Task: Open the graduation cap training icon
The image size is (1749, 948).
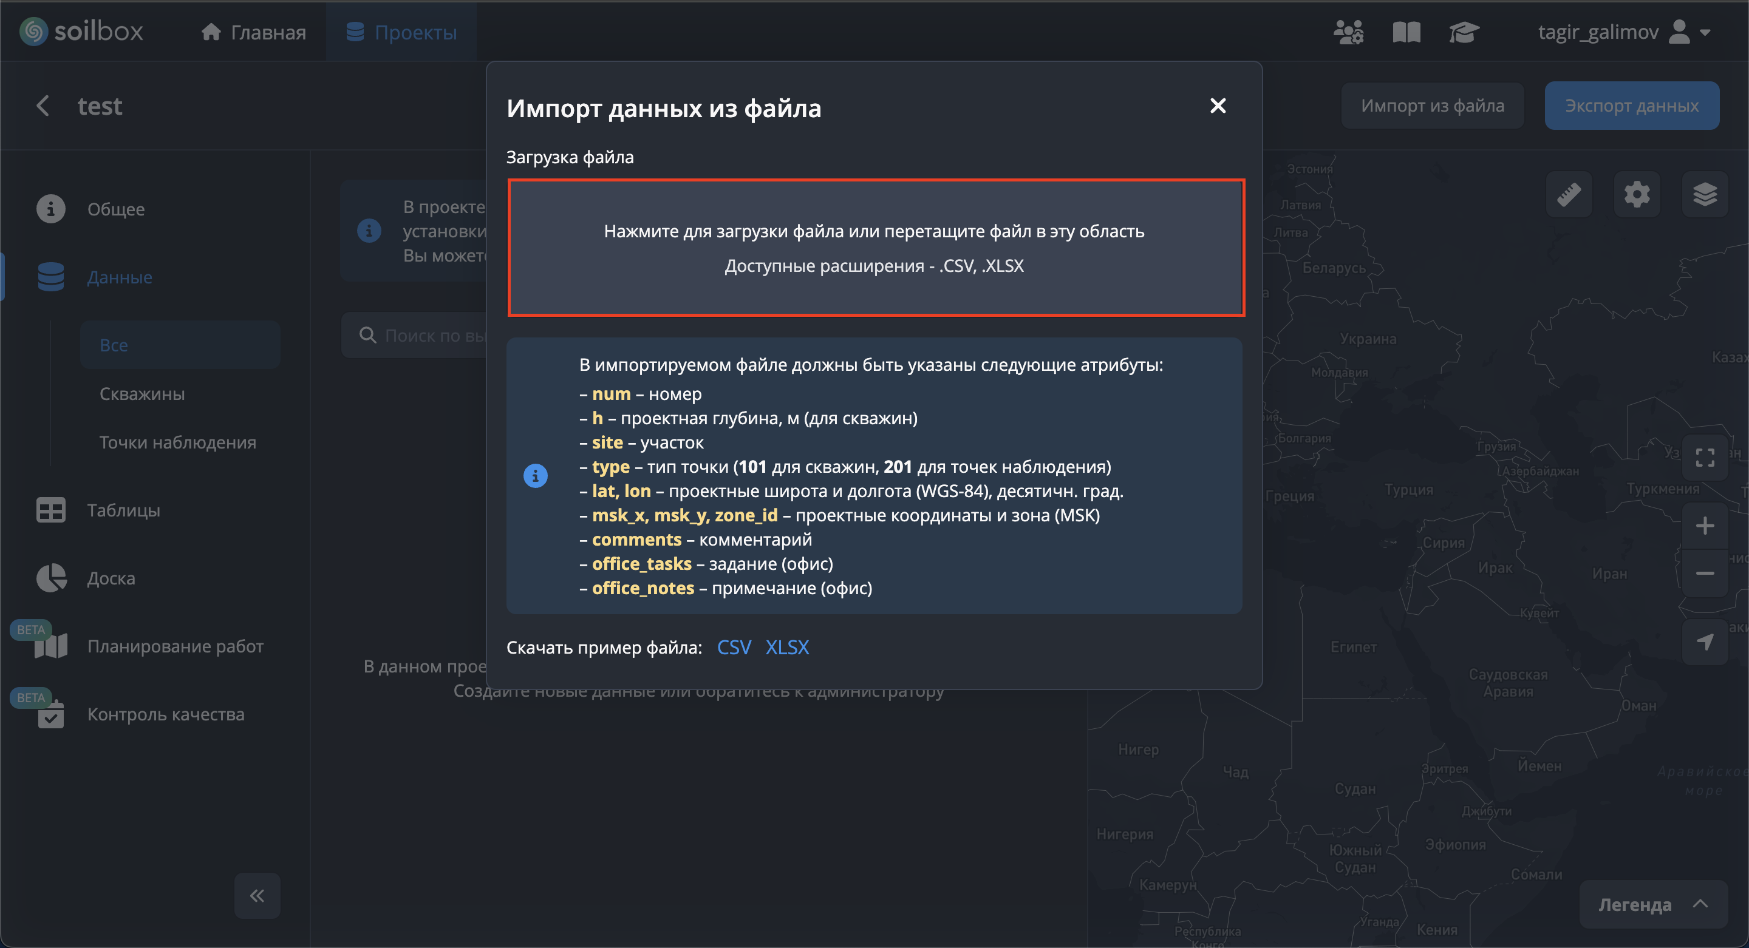Action: pos(1463,32)
